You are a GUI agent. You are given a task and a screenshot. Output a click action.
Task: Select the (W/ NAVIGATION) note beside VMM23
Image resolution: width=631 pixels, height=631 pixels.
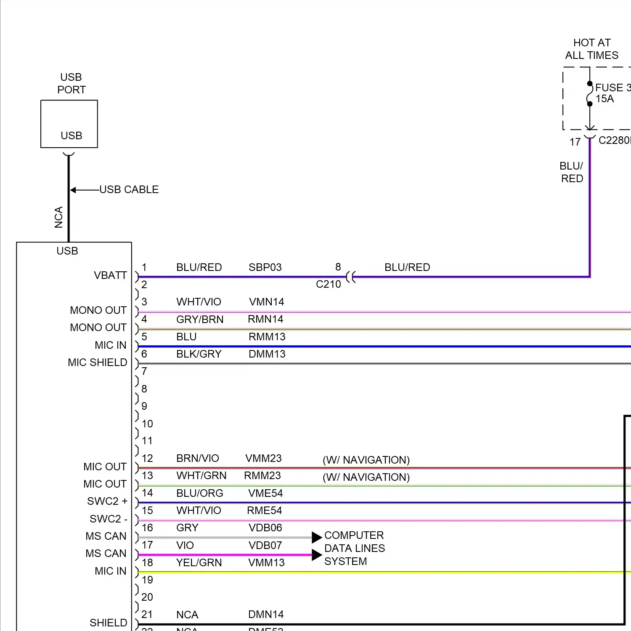[x=366, y=460]
